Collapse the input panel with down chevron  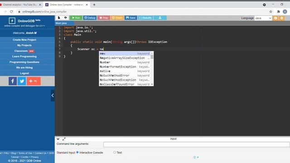click(x=58, y=139)
